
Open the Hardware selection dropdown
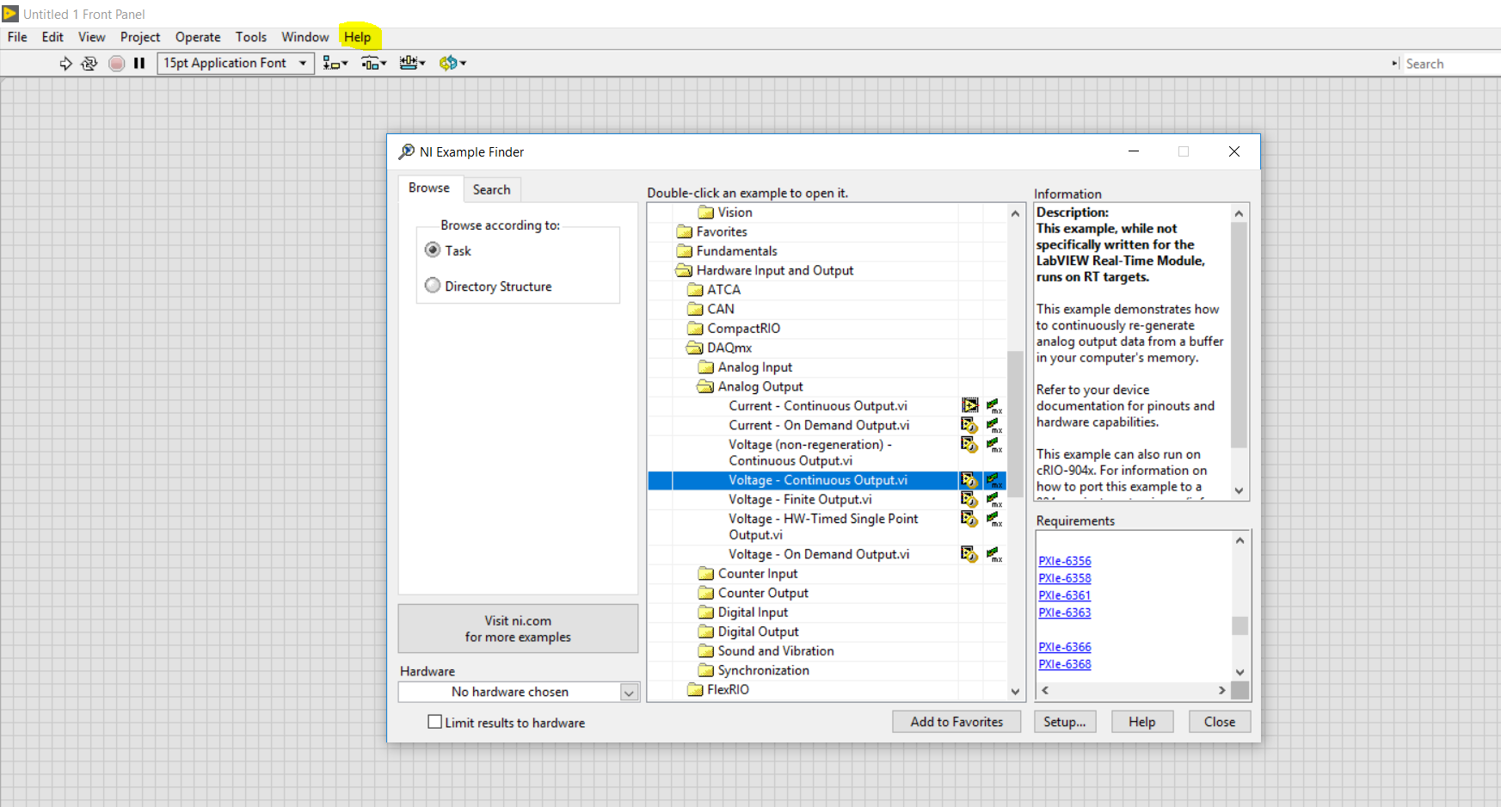pyautogui.click(x=629, y=693)
